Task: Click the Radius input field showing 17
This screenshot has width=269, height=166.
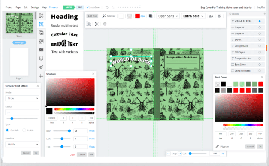Action: coord(22,112)
